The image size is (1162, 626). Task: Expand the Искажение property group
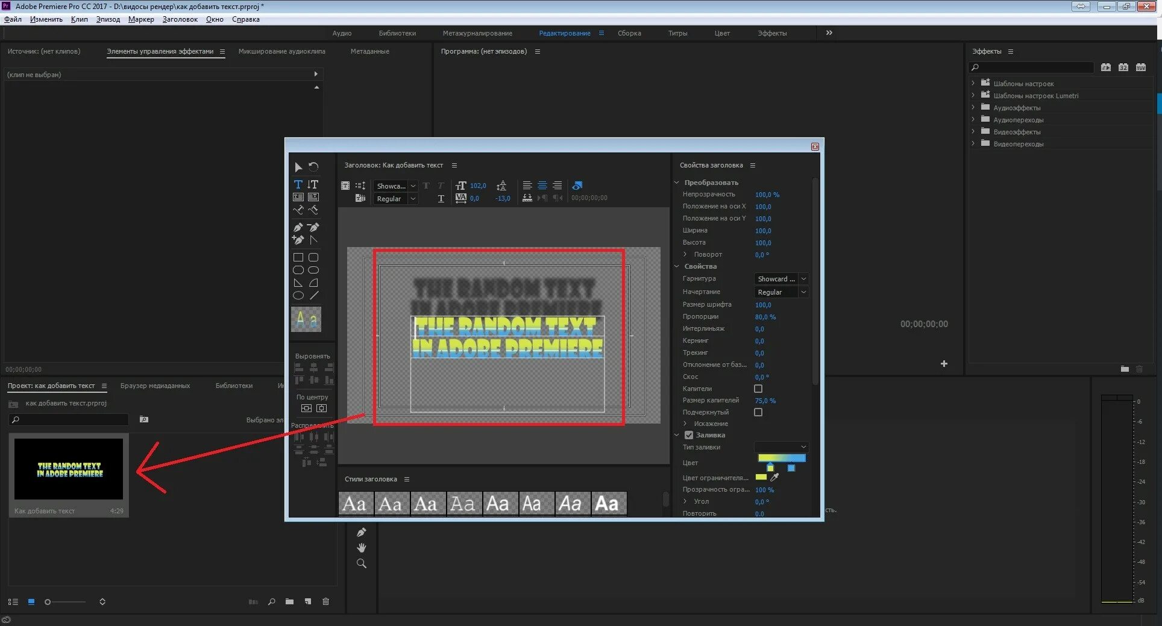(x=685, y=424)
